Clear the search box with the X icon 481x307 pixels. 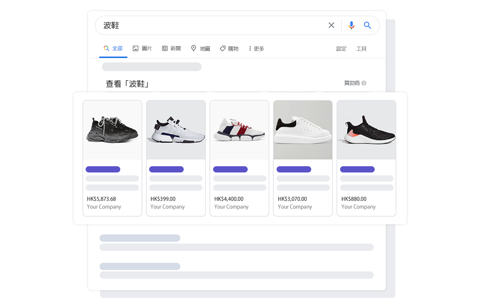tap(331, 25)
